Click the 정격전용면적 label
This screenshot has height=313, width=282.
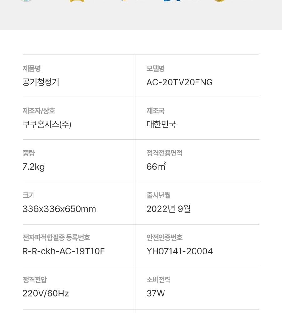164,153
